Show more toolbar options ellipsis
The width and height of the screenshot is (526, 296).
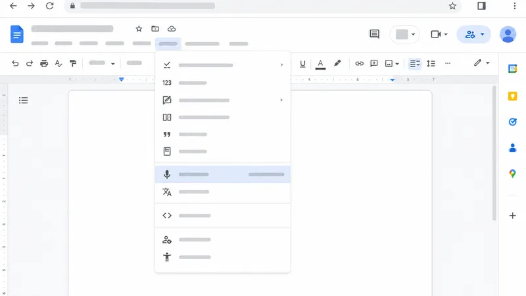(x=448, y=63)
